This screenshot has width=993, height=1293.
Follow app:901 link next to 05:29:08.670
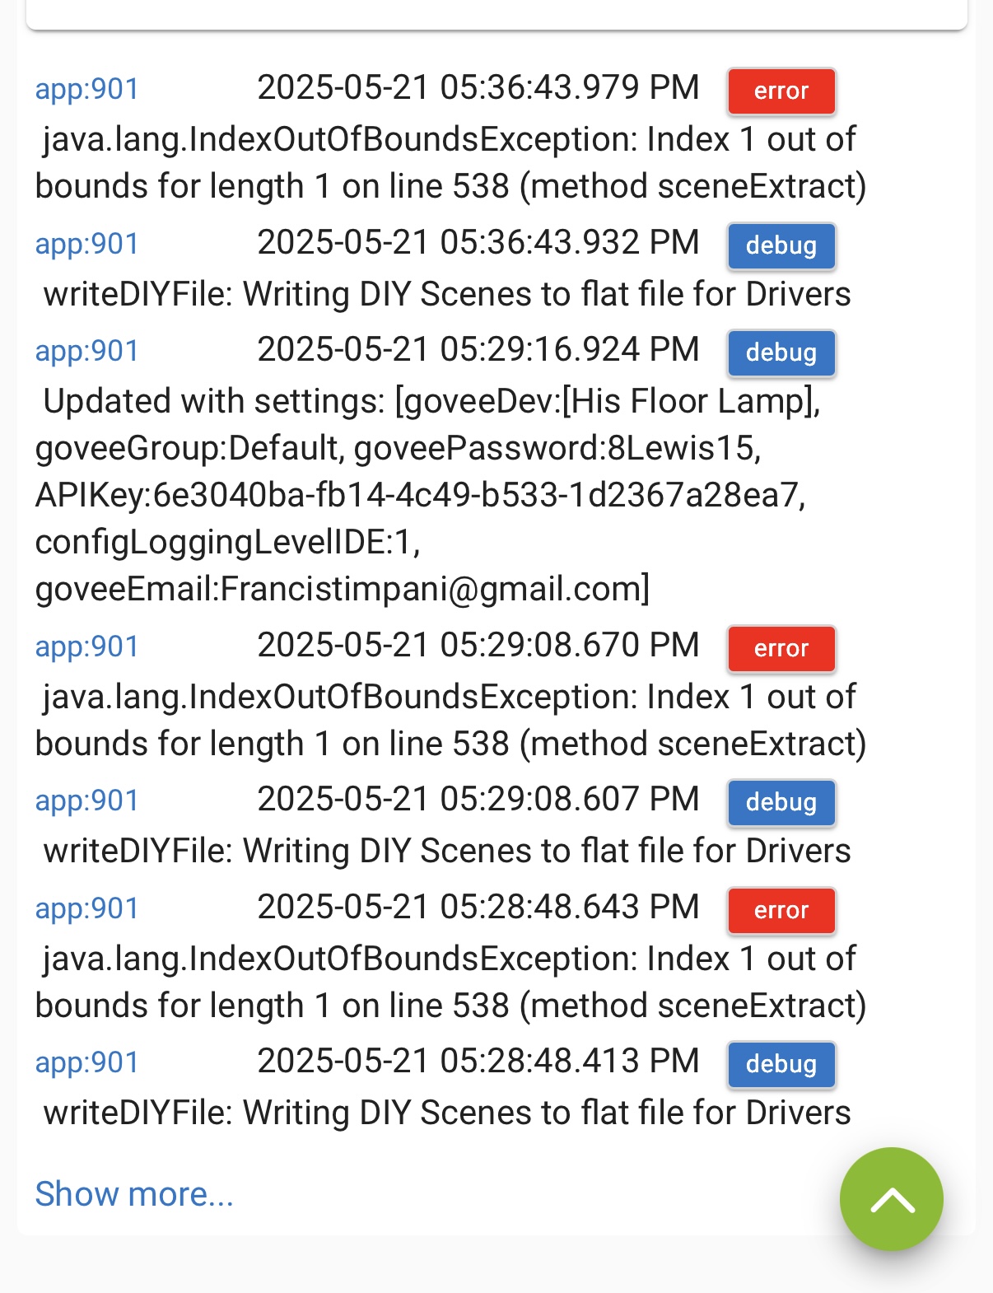87,646
